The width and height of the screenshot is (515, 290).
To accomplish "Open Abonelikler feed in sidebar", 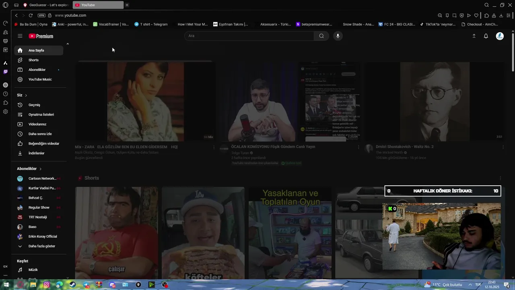I will 39,70.
